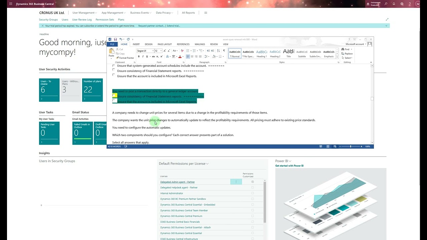Toggle Permissions Customized for Delegated Admin agent
The width and height of the screenshot is (427, 240).
253,182
